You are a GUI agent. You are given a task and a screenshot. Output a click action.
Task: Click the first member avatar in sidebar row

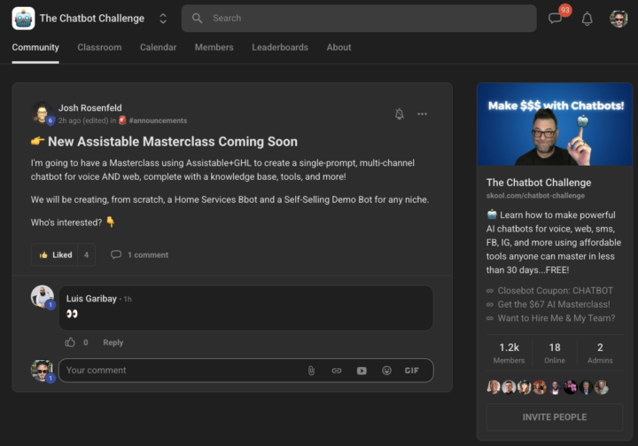tap(494, 387)
